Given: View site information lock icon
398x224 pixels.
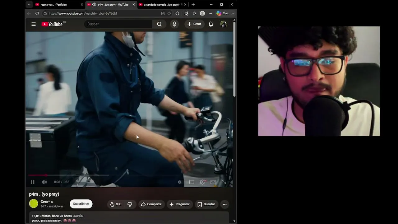Looking at the screenshot, I should 45,13.
